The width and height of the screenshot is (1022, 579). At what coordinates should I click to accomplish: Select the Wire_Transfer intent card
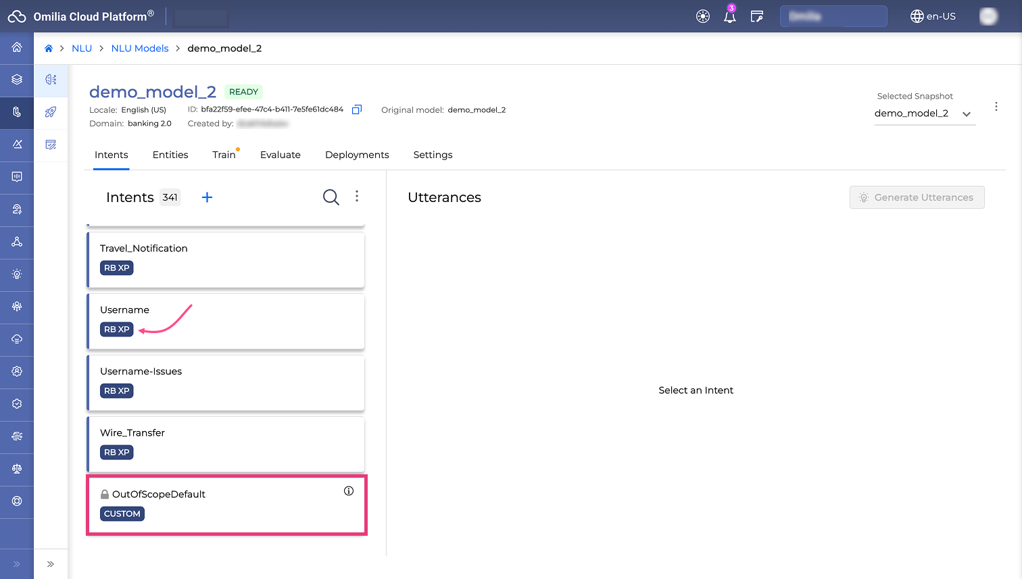click(226, 444)
